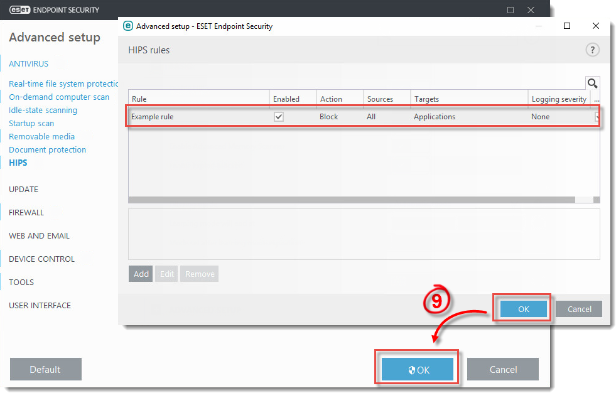The height and width of the screenshot is (393, 616).
Task: Sort rules by the Action column header
Action: (x=331, y=99)
